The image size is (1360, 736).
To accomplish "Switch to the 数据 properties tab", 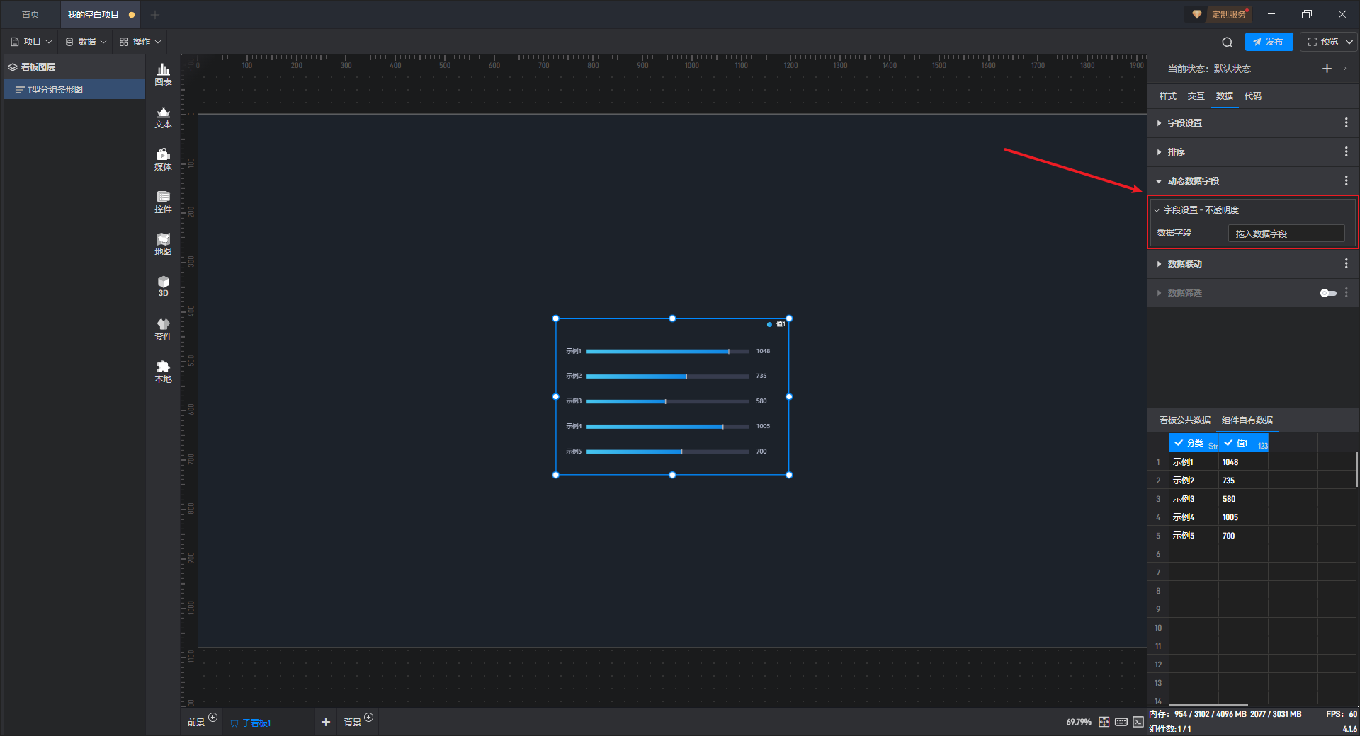I will (x=1224, y=96).
